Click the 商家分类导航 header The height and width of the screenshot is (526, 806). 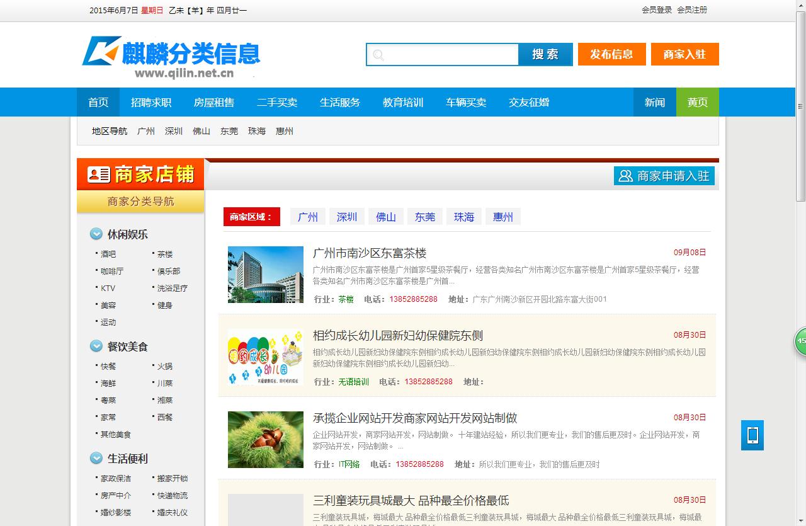(140, 202)
